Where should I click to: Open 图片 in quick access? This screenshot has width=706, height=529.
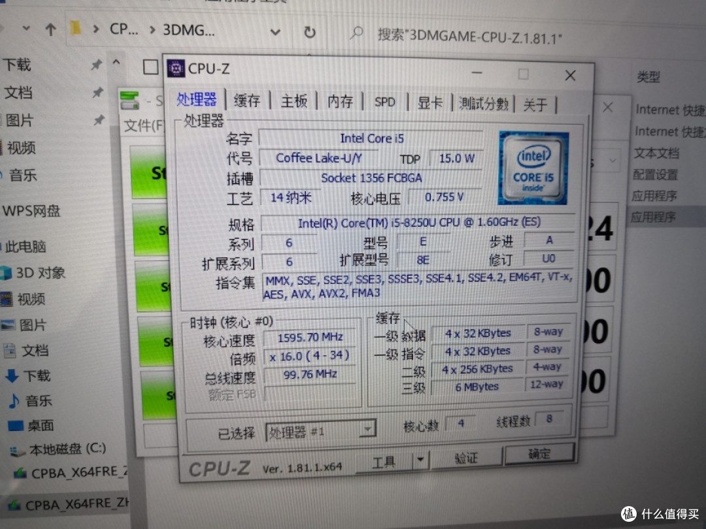(20, 121)
